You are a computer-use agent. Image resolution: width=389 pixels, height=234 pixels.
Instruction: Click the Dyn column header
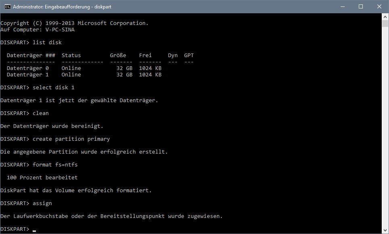[173, 55]
